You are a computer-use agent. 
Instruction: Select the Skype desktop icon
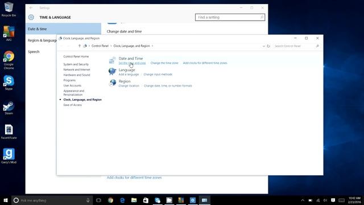(x=9, y=83)
